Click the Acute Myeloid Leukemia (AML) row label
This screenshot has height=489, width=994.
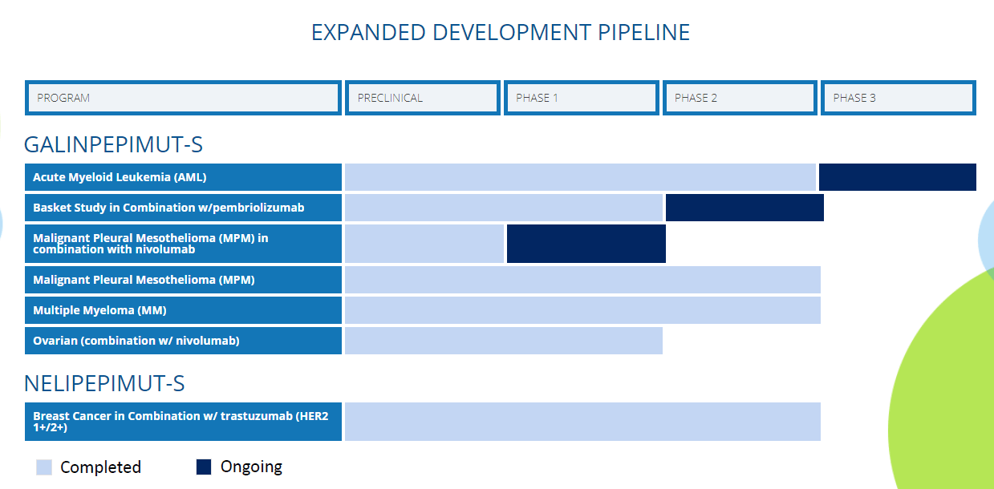click(x=183, y=177)
